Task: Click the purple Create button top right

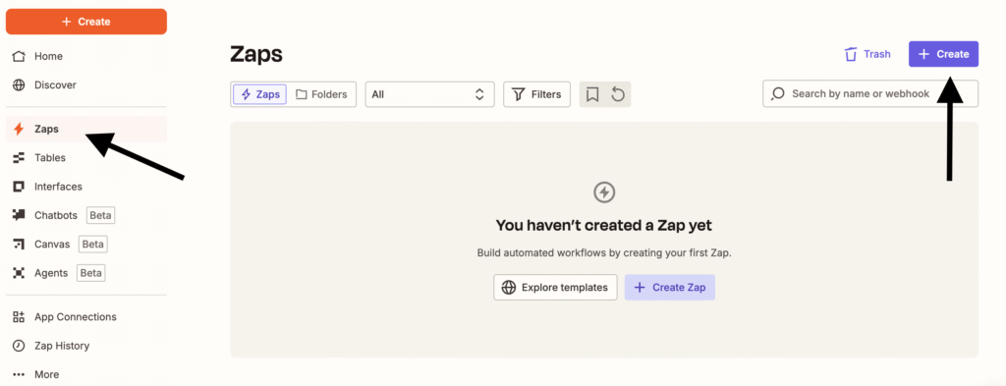Action: [943, 54]
